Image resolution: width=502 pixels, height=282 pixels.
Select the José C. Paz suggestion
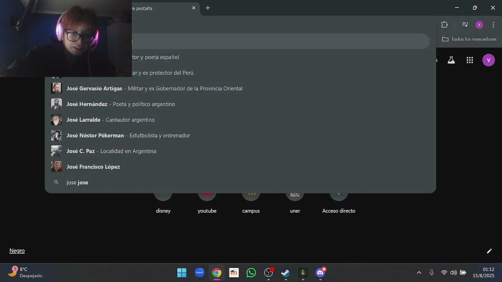click(x=240, y=151)
